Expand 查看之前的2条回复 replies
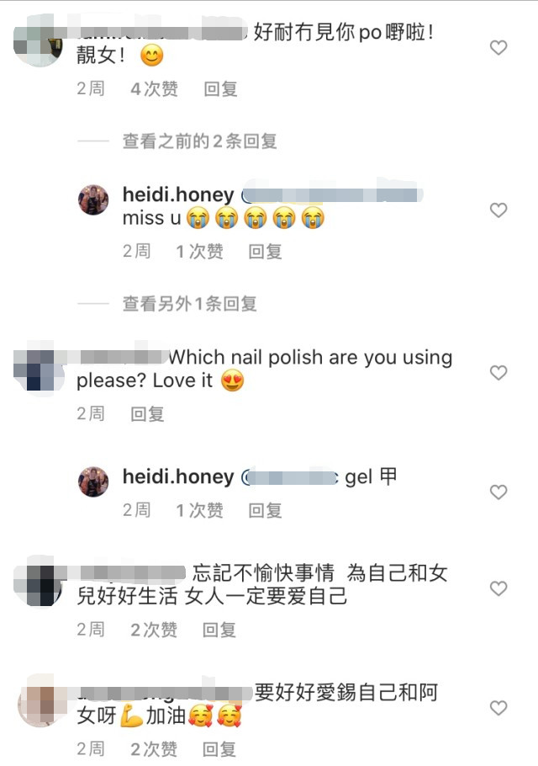The image size is (538, 766). coord(199,141)
